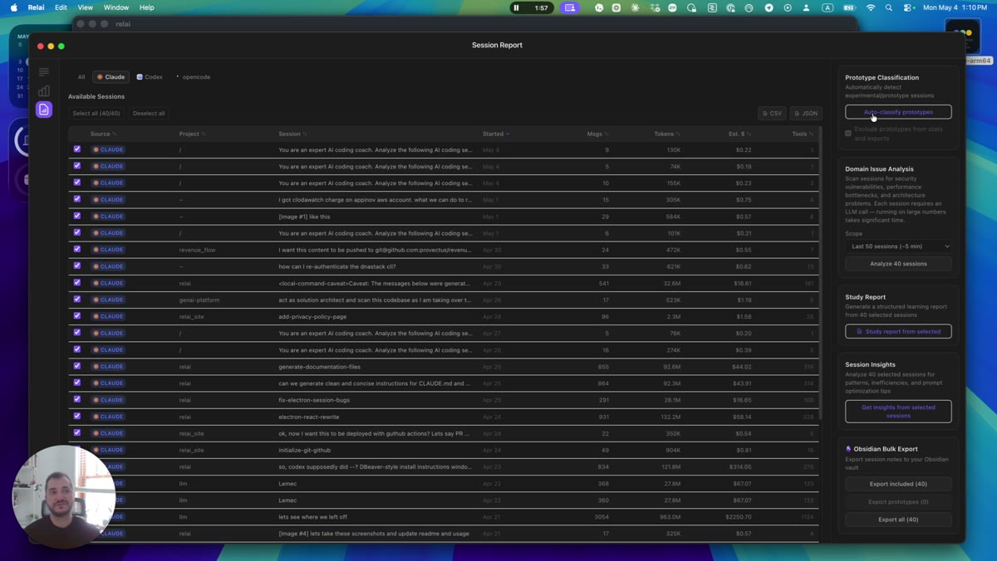The width and height of the screenshot is (997, 561).
Task: Open the hamburger menu icon in sidebar
Action: (44, 72)
